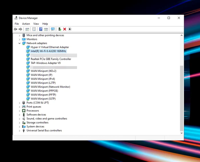Screen dimensions: 200x162
Task: Select WAN Miniport (SSTP)
Action: 43,99
